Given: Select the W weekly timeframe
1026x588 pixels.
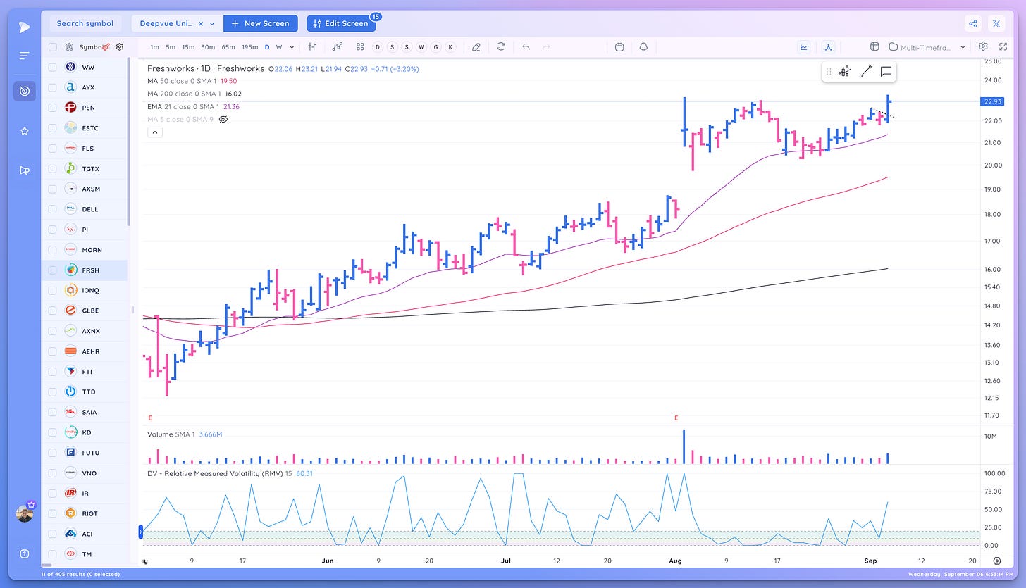Looking at the screenshot, I should [x=279, y=47].
